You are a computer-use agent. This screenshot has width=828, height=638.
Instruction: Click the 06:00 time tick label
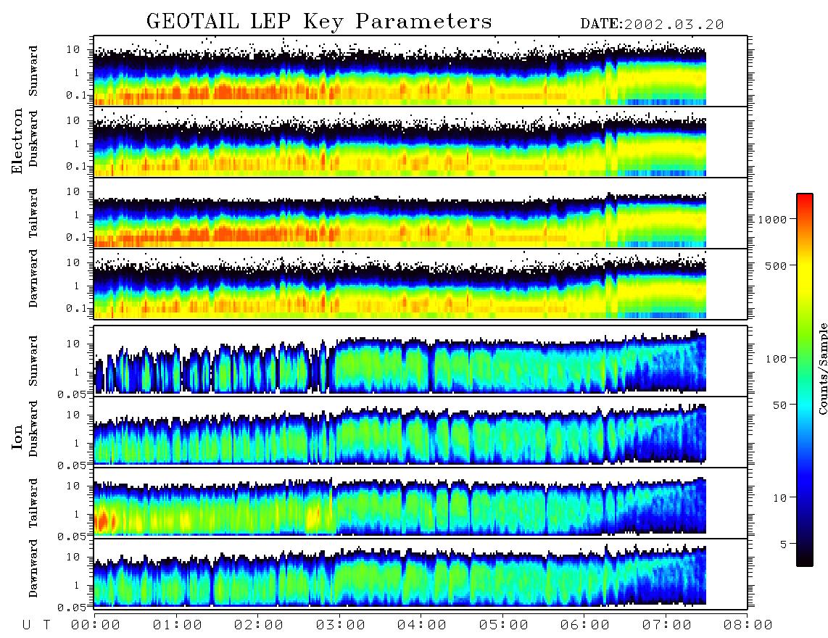click(585, 625)
